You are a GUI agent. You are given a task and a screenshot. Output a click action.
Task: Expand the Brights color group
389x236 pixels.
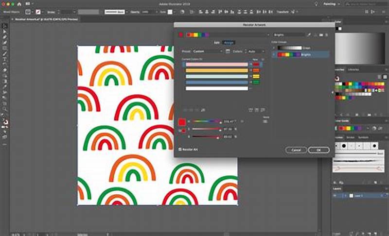click(274, 54)
